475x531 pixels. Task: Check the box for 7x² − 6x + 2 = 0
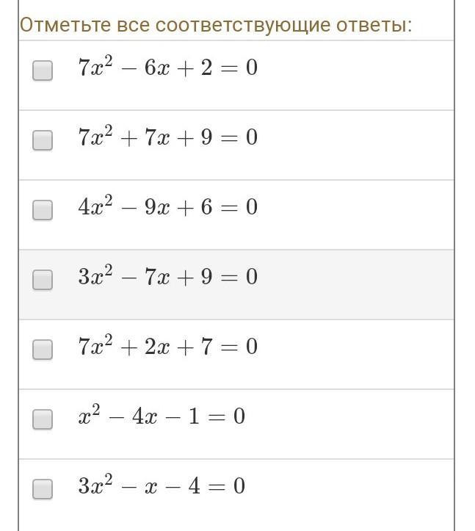click(43, 71)
